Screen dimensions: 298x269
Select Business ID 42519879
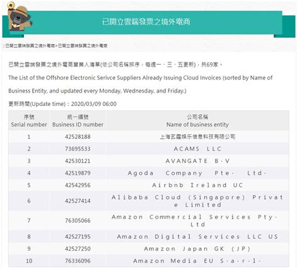point(78,173)
